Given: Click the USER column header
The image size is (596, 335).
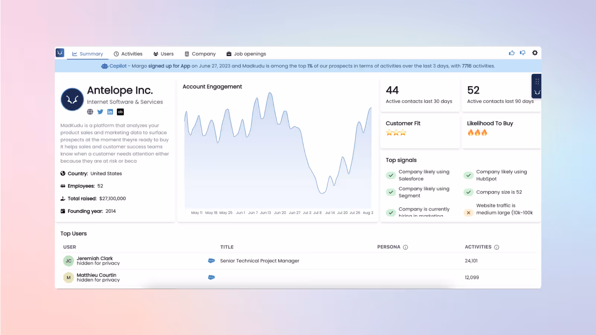Looking at the screenshot, I should [70, 247].
